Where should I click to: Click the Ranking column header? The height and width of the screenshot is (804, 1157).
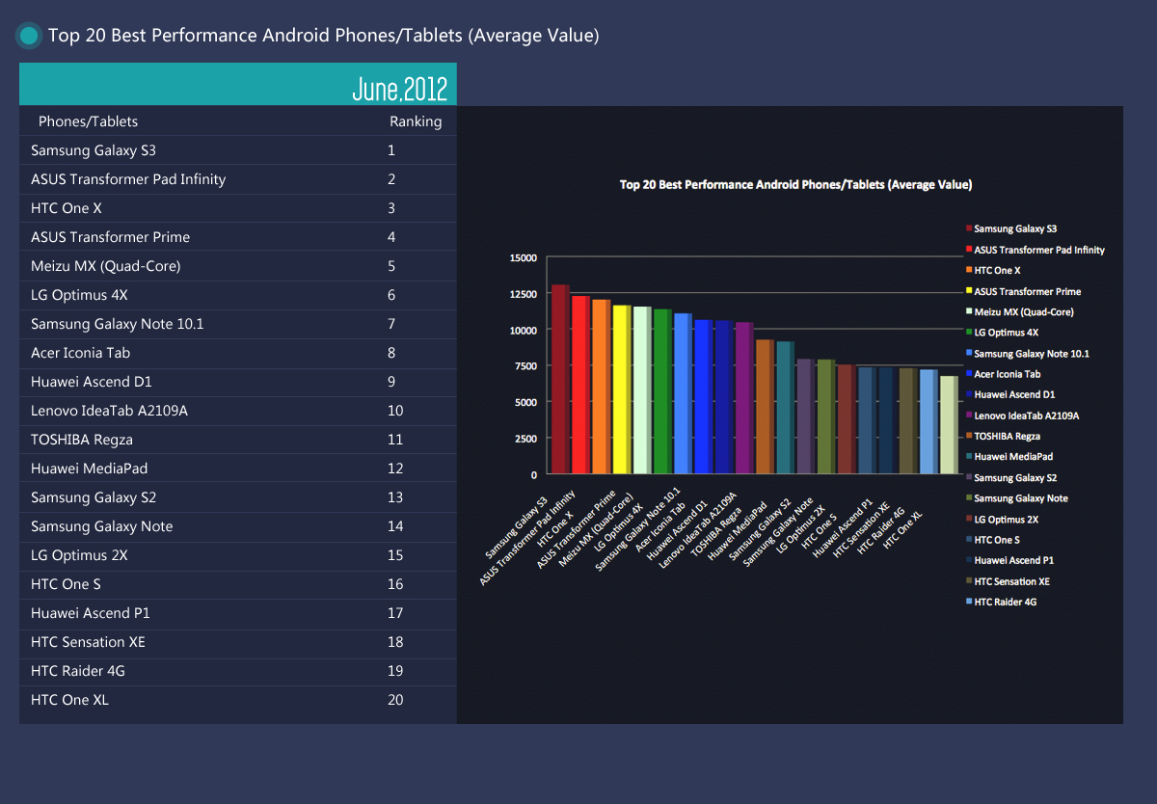(x=416, y=121)
